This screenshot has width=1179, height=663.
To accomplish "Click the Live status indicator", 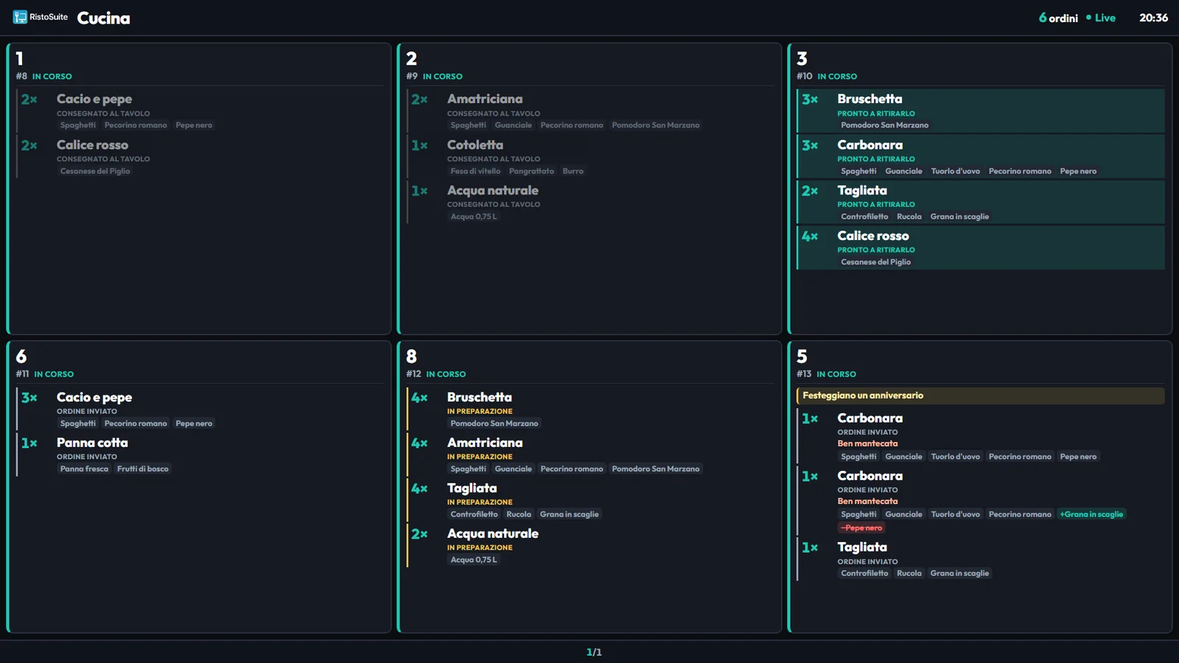I will [1101, 18].
